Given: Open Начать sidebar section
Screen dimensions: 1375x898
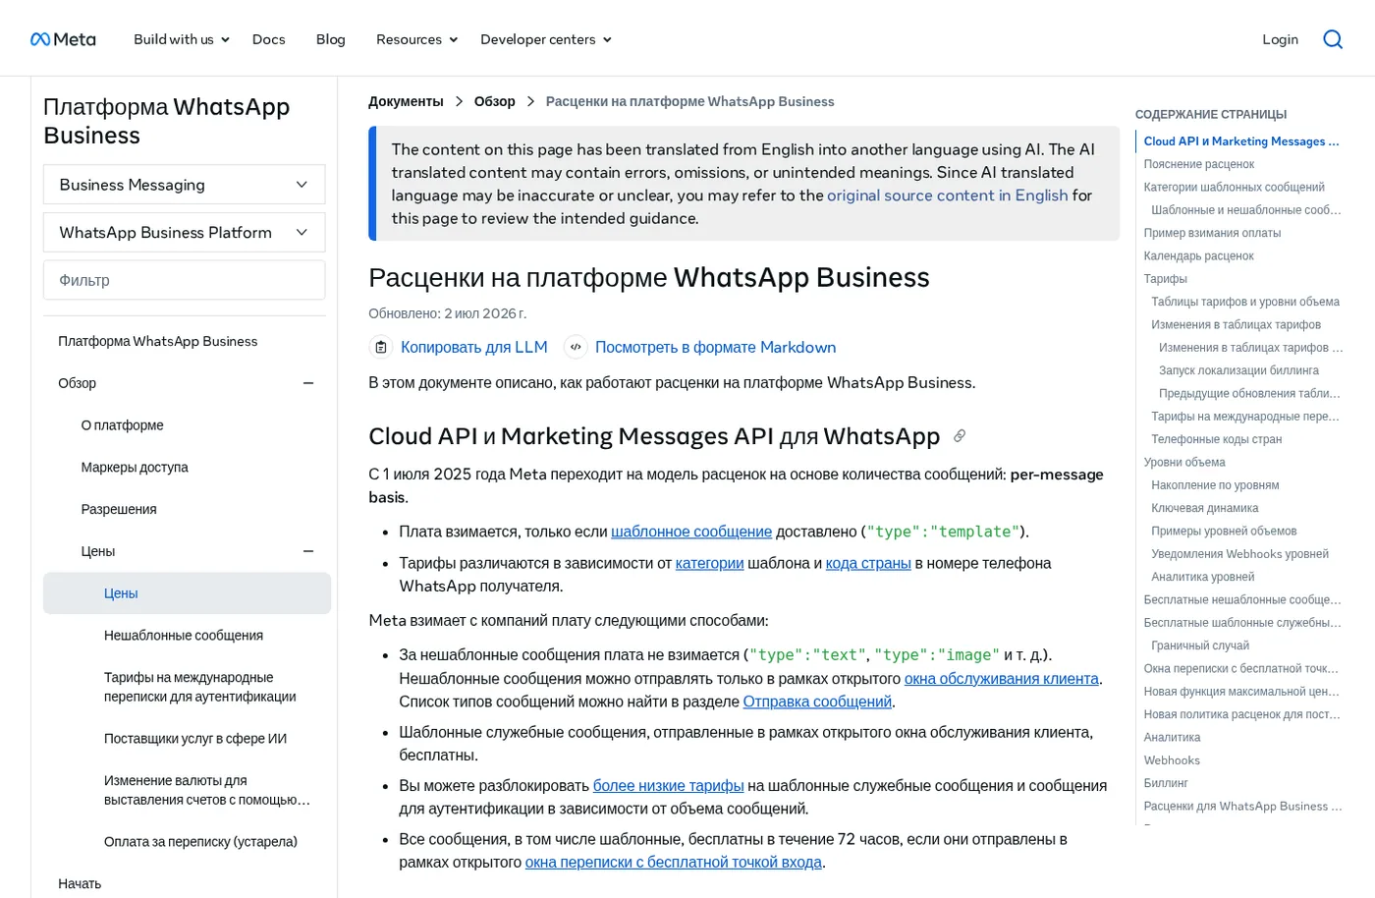Looking at the screenshot, I should pos(80,883).
